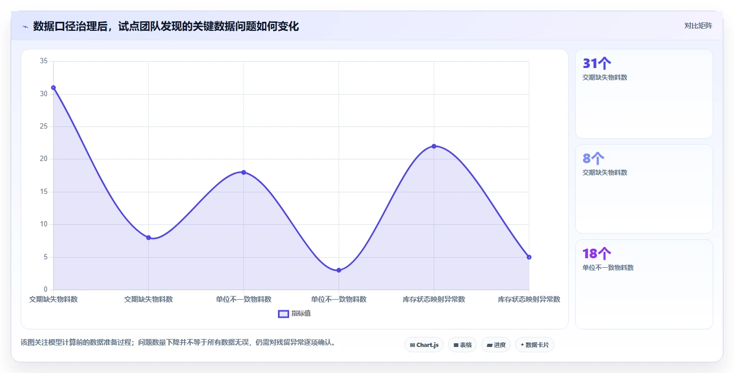Viewport: 734px width, 373px height.
Task: Open the card showing 8个
Action: [644, 189]
